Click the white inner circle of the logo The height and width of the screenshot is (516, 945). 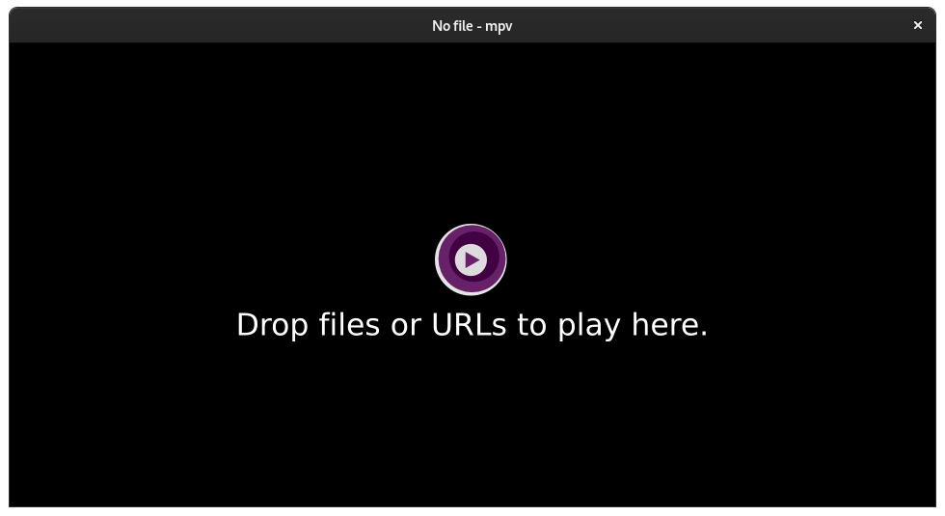pos(471,259)
